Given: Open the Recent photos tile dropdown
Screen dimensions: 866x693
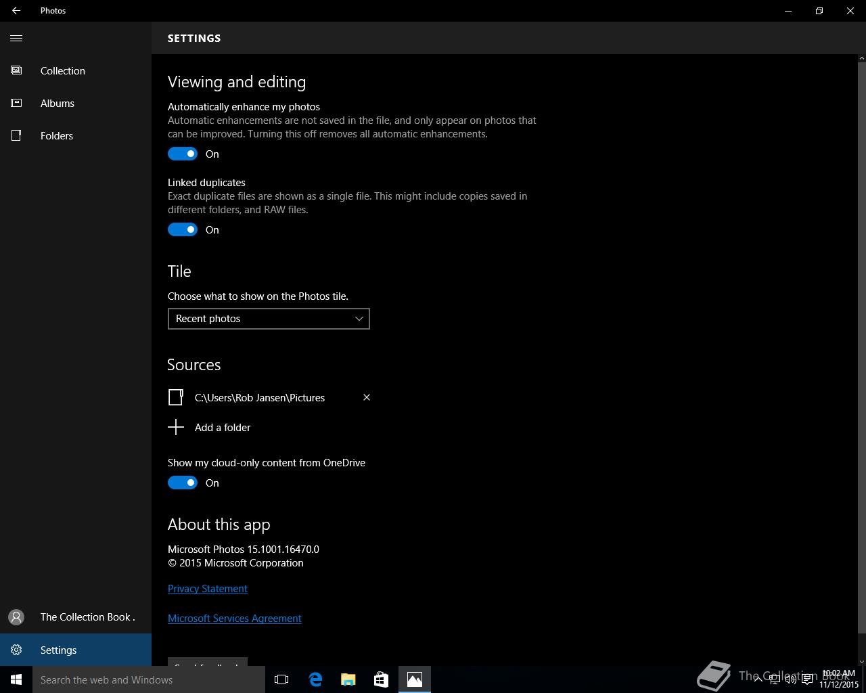Looking at the screenshot, I should point(269,319).
